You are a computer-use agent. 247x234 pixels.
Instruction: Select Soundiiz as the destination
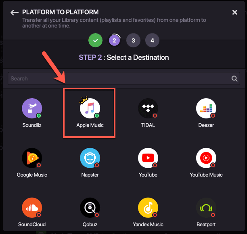click(x=31, y=108)
